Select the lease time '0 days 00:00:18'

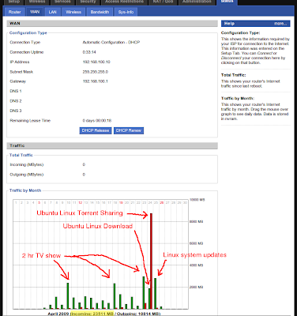pyautogui.click(x=97, y=121)
